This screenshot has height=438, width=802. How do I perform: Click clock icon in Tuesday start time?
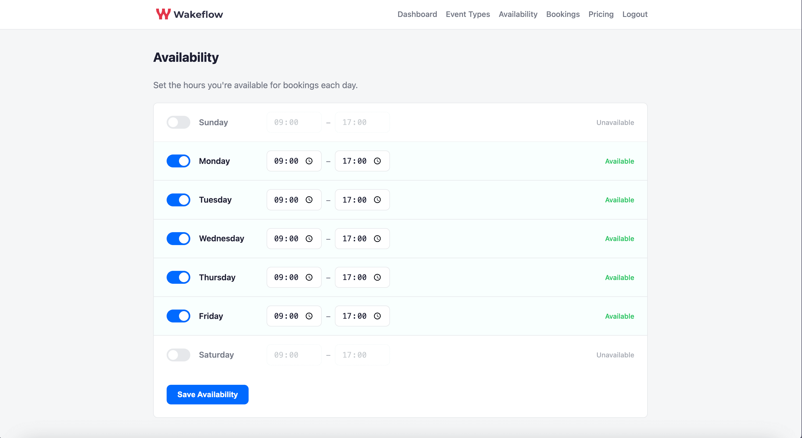point(309,200)
